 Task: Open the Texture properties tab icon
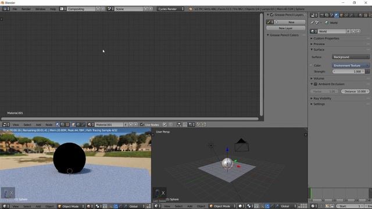point(366,15)
